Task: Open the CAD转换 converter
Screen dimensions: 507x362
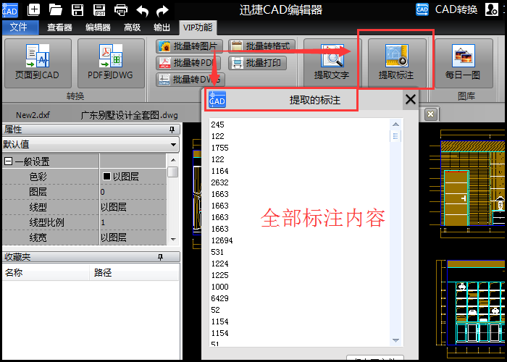Action: click(x=447, y=9)
